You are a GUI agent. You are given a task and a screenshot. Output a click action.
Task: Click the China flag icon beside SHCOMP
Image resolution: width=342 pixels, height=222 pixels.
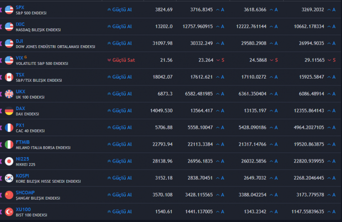pyautogui.click(x=9, y=195)
